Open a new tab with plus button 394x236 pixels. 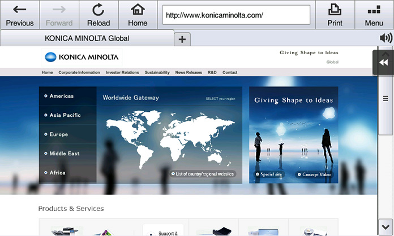[182, 39]
